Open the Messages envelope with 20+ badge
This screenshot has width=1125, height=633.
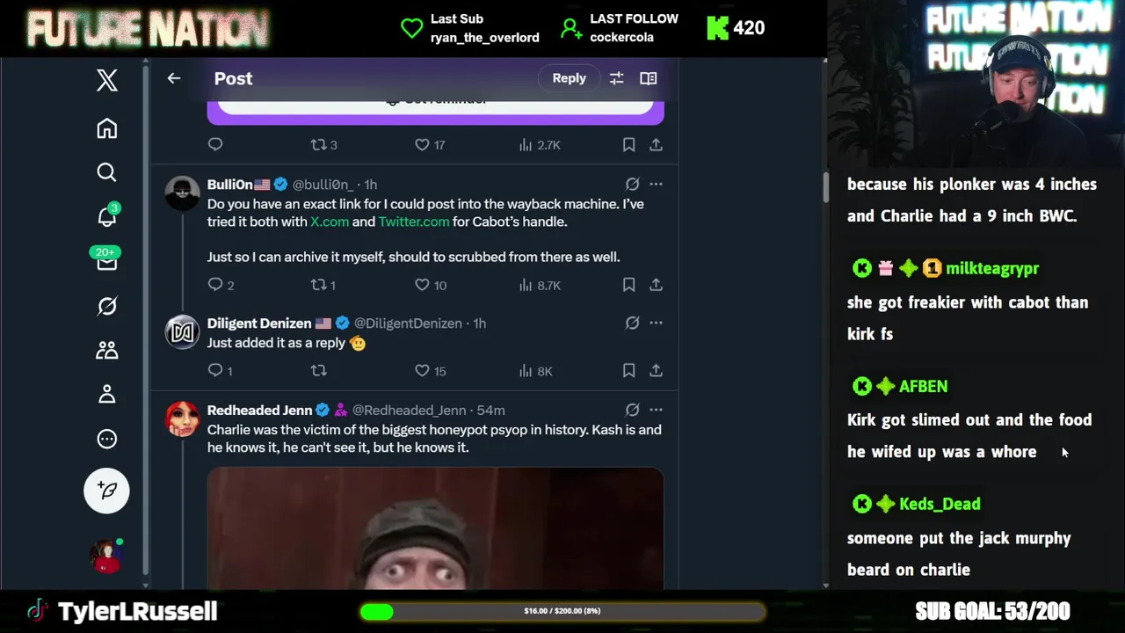tap(106, 260)
